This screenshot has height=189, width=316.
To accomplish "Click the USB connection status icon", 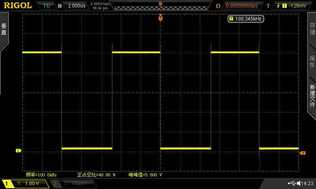I will click(x=292, y=183).
